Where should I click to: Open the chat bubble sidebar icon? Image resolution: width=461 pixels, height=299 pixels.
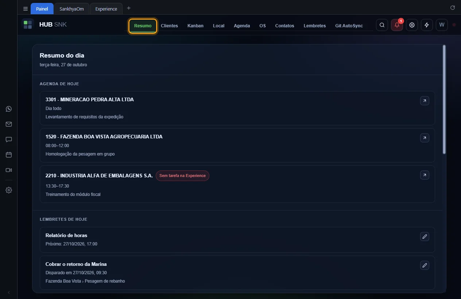tap(9, 139)
